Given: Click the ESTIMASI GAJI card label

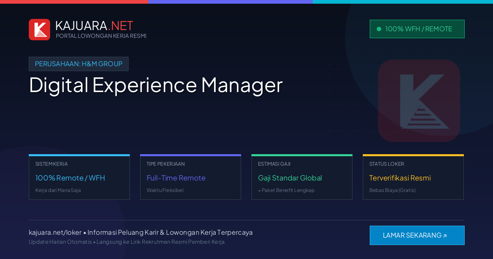Looking at the screenshot, I should [x=274, y=164].
